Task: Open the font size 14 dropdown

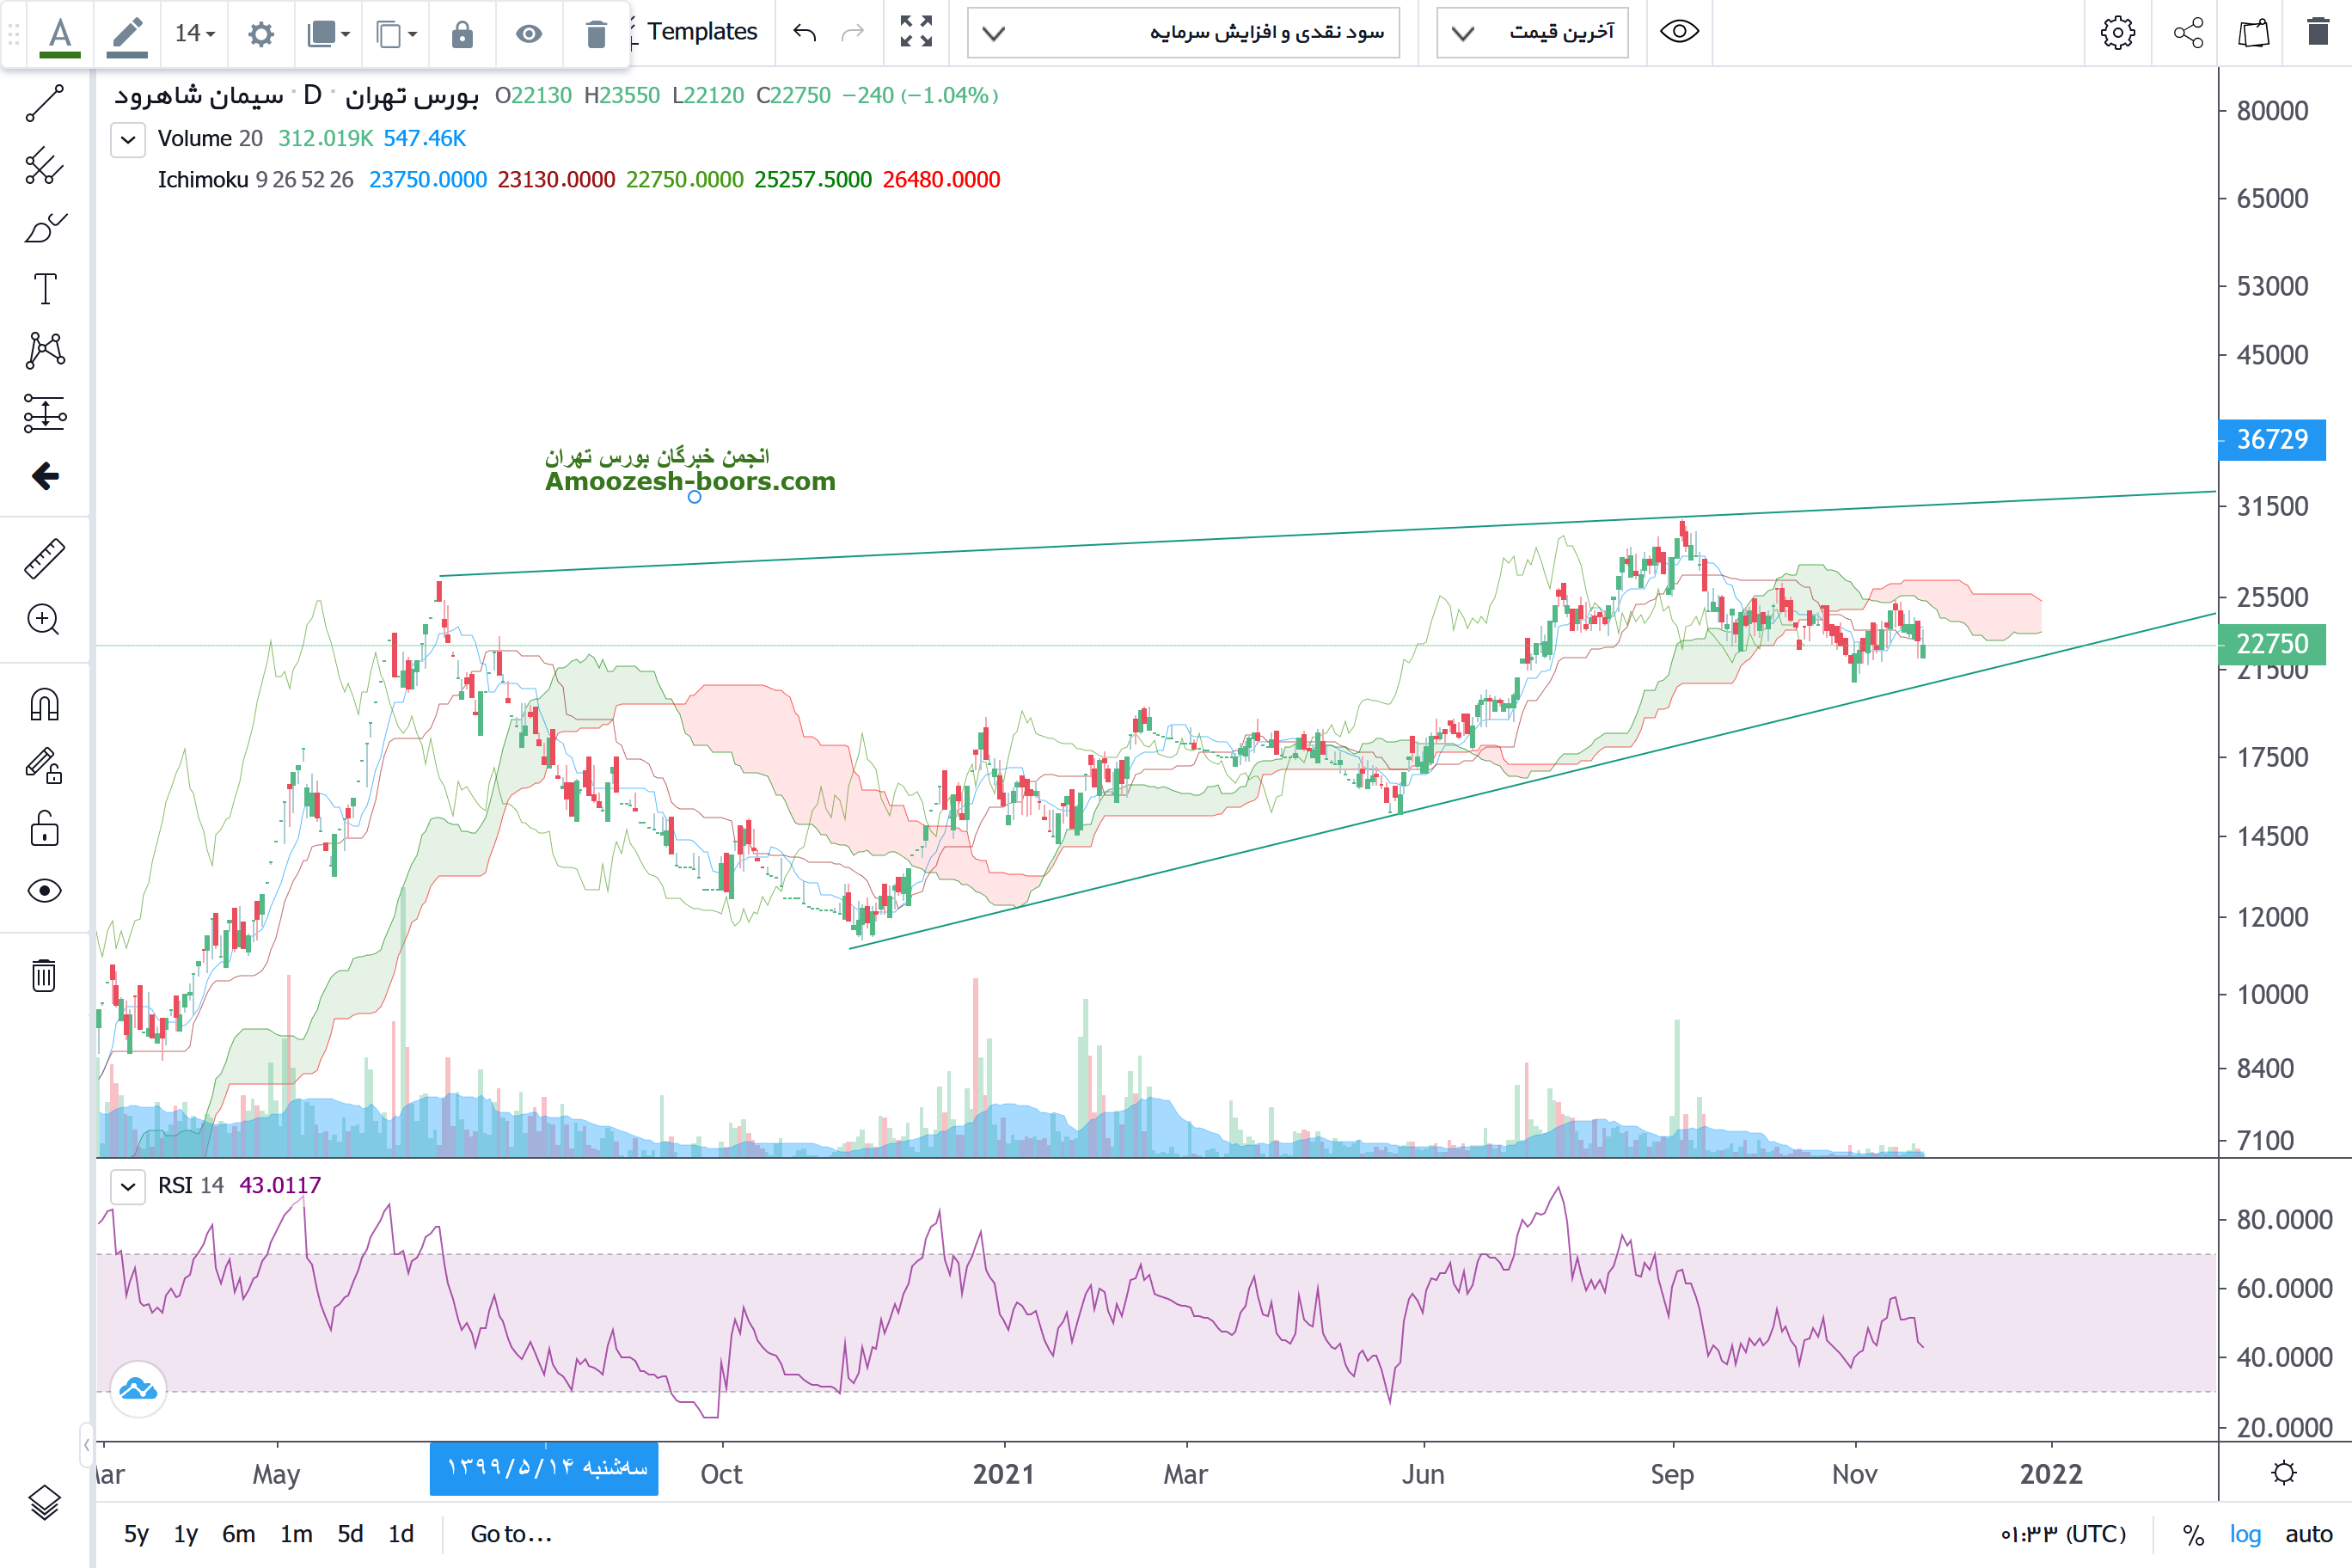Action: click(x=195, y=34)
